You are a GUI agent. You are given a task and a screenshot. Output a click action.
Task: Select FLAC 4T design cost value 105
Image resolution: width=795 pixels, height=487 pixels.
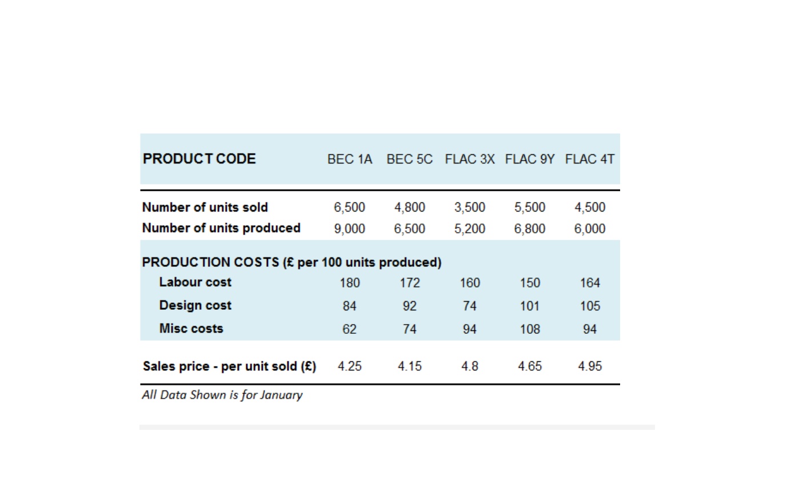[x=590, y=306]
